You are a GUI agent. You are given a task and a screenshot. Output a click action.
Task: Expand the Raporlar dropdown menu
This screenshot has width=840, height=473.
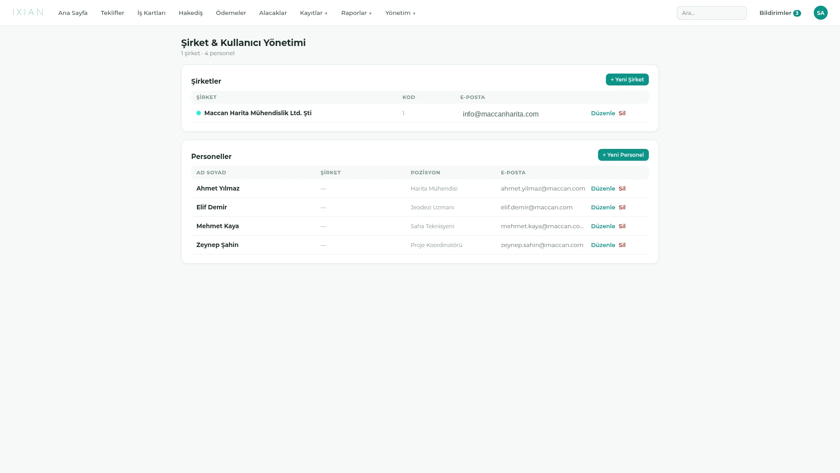click(357, 13)
